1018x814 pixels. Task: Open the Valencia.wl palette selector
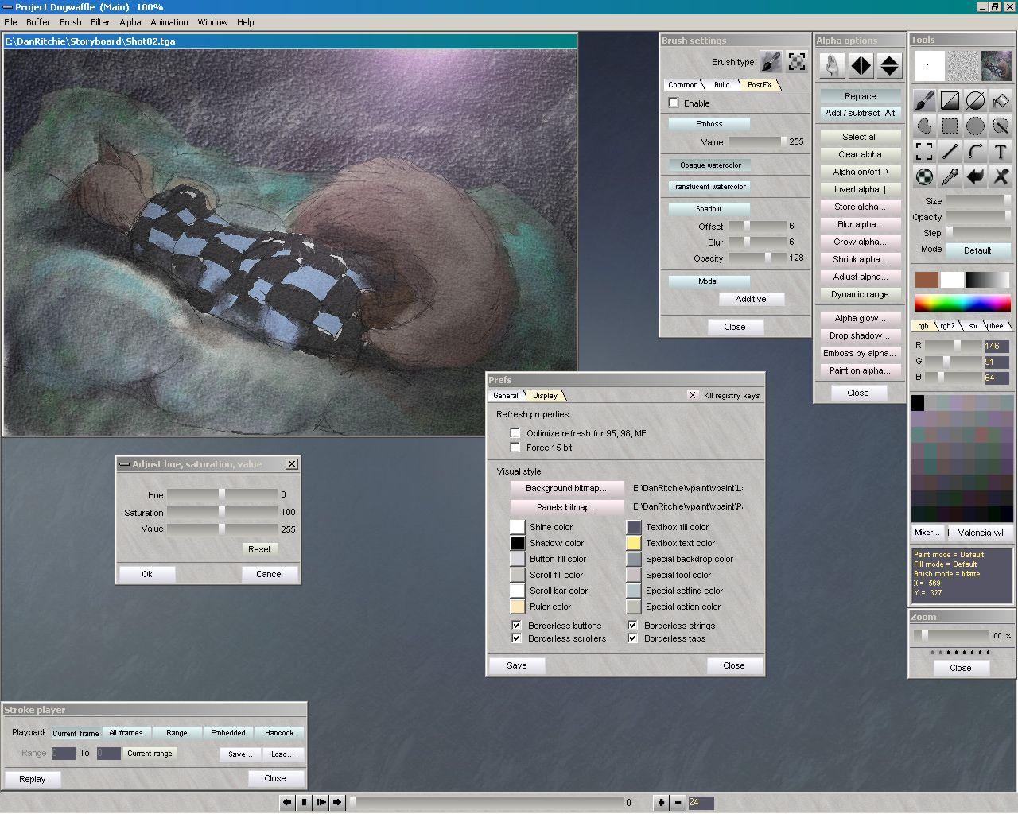click(x=980, y=533)
